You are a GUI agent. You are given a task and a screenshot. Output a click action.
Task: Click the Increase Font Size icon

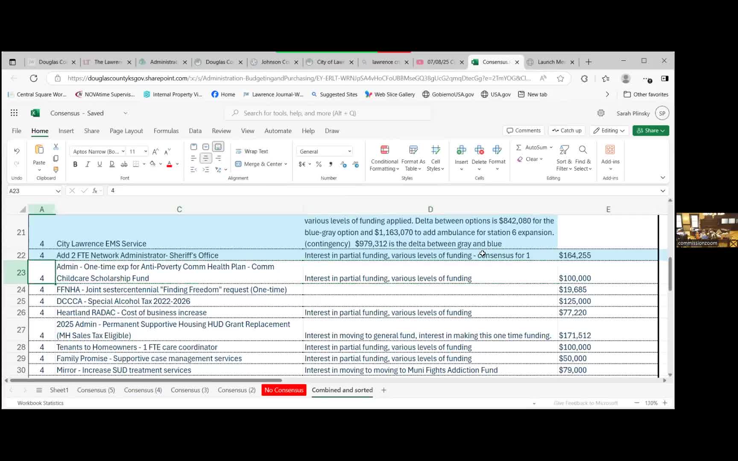155,152
